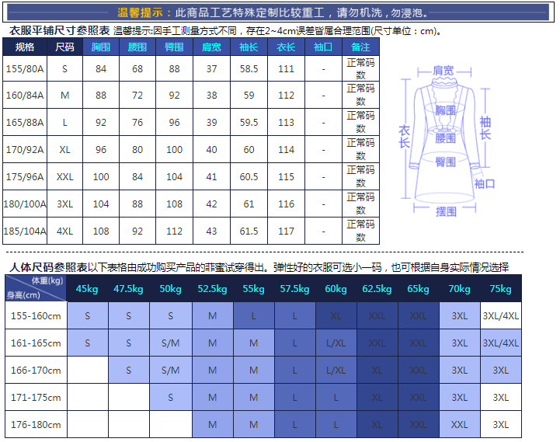560x442 pixels.
Task: Select the 61.5 sleeve length cell
Action: tap(249, 231)
